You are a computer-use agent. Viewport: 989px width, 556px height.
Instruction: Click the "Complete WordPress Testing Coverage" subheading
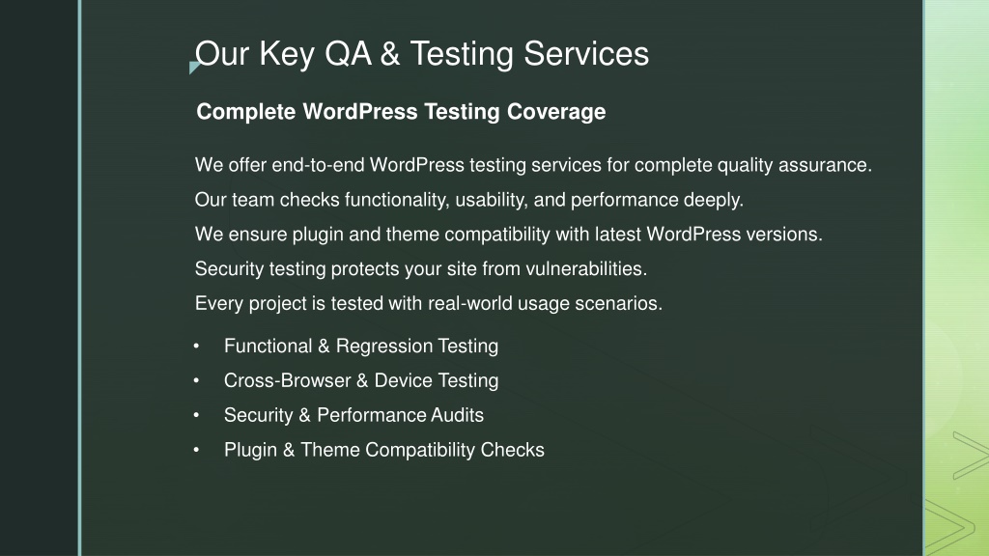(401, 112)
